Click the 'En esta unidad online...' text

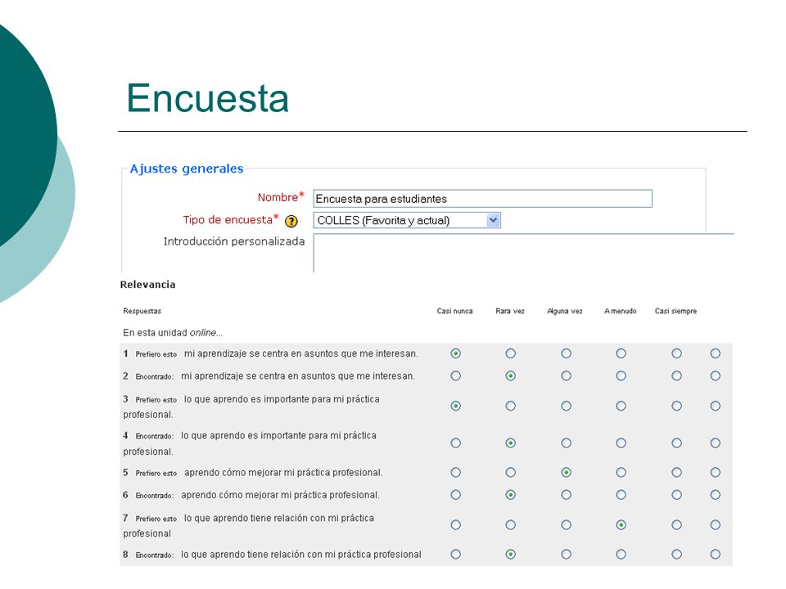(173, 333)
